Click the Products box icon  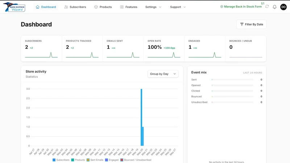(96, 7)
